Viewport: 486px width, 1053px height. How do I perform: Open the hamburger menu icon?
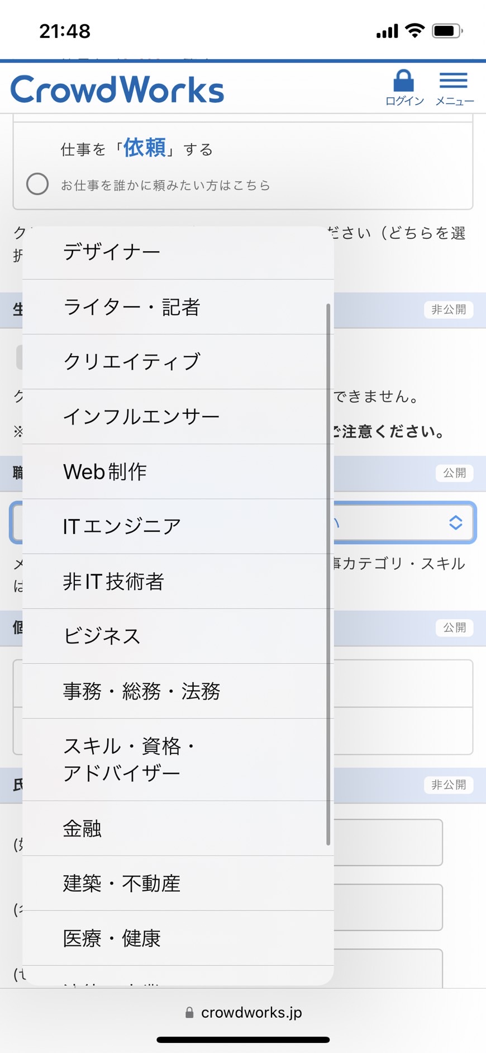click(453, 81)
